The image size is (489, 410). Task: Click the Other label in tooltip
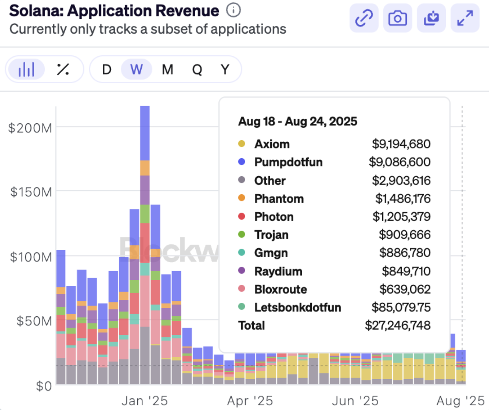click(x=270, y=181)
